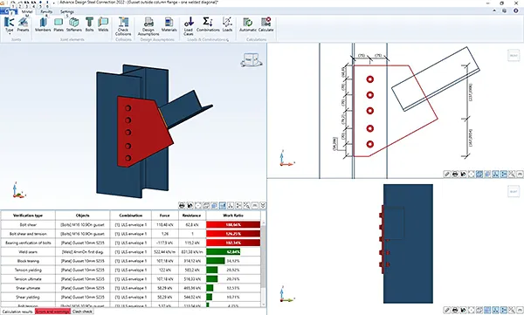The height and width of the screenshot is (315, 524).
Task: Open load Combinations
Action: (x=208, y=25)
